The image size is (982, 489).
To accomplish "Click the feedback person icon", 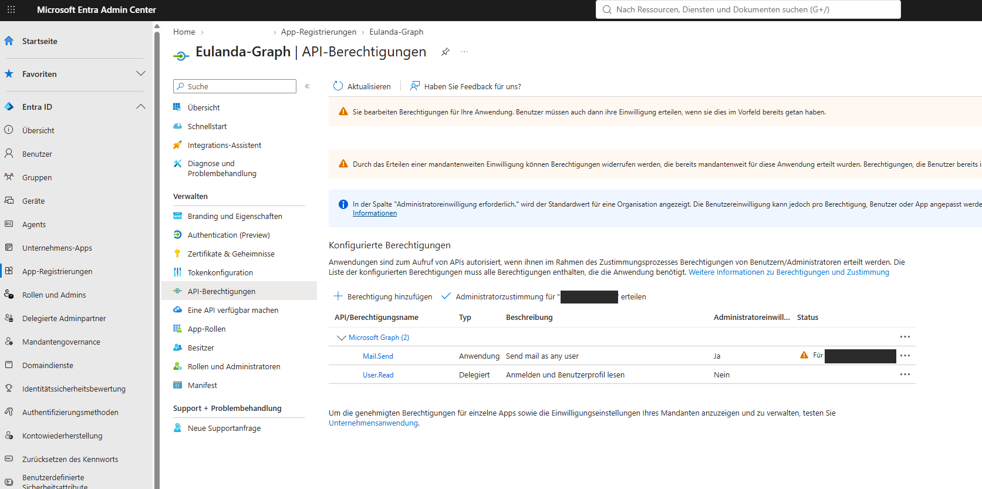I will pos(415,86).
